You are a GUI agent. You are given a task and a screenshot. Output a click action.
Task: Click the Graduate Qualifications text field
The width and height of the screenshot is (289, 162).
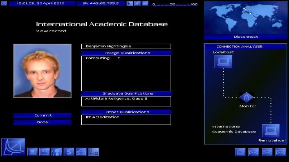click(x=126, y=101)
